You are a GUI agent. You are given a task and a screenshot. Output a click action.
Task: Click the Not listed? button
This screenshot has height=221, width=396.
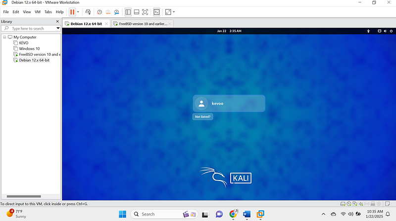[x=202, y=117]
